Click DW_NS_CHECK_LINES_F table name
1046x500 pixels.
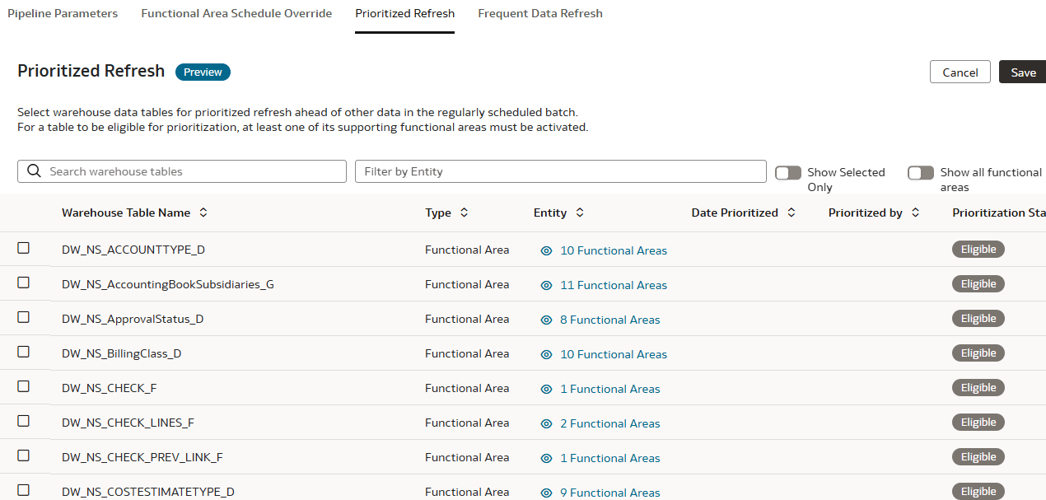click(x=128, y=423)
